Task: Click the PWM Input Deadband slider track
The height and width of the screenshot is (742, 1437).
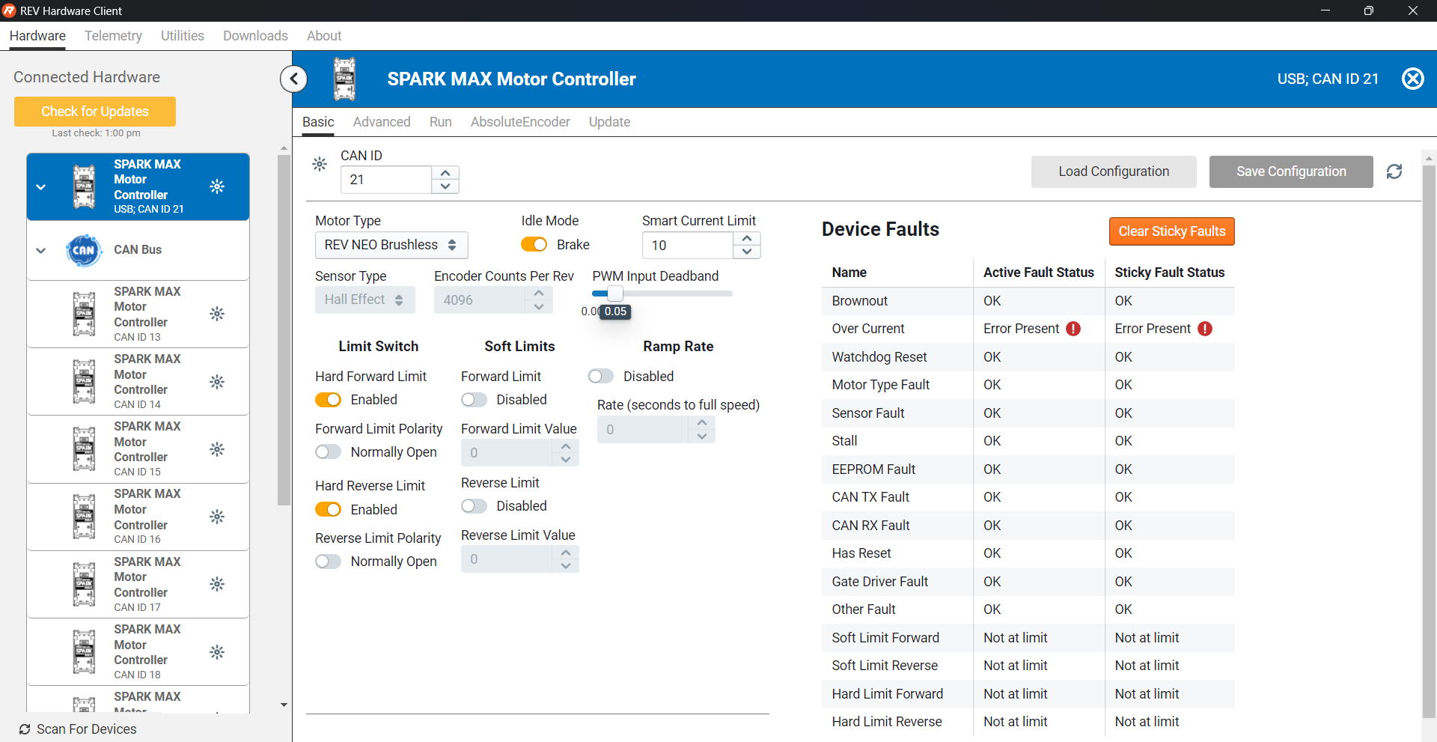Action: [x=662, y=294]
